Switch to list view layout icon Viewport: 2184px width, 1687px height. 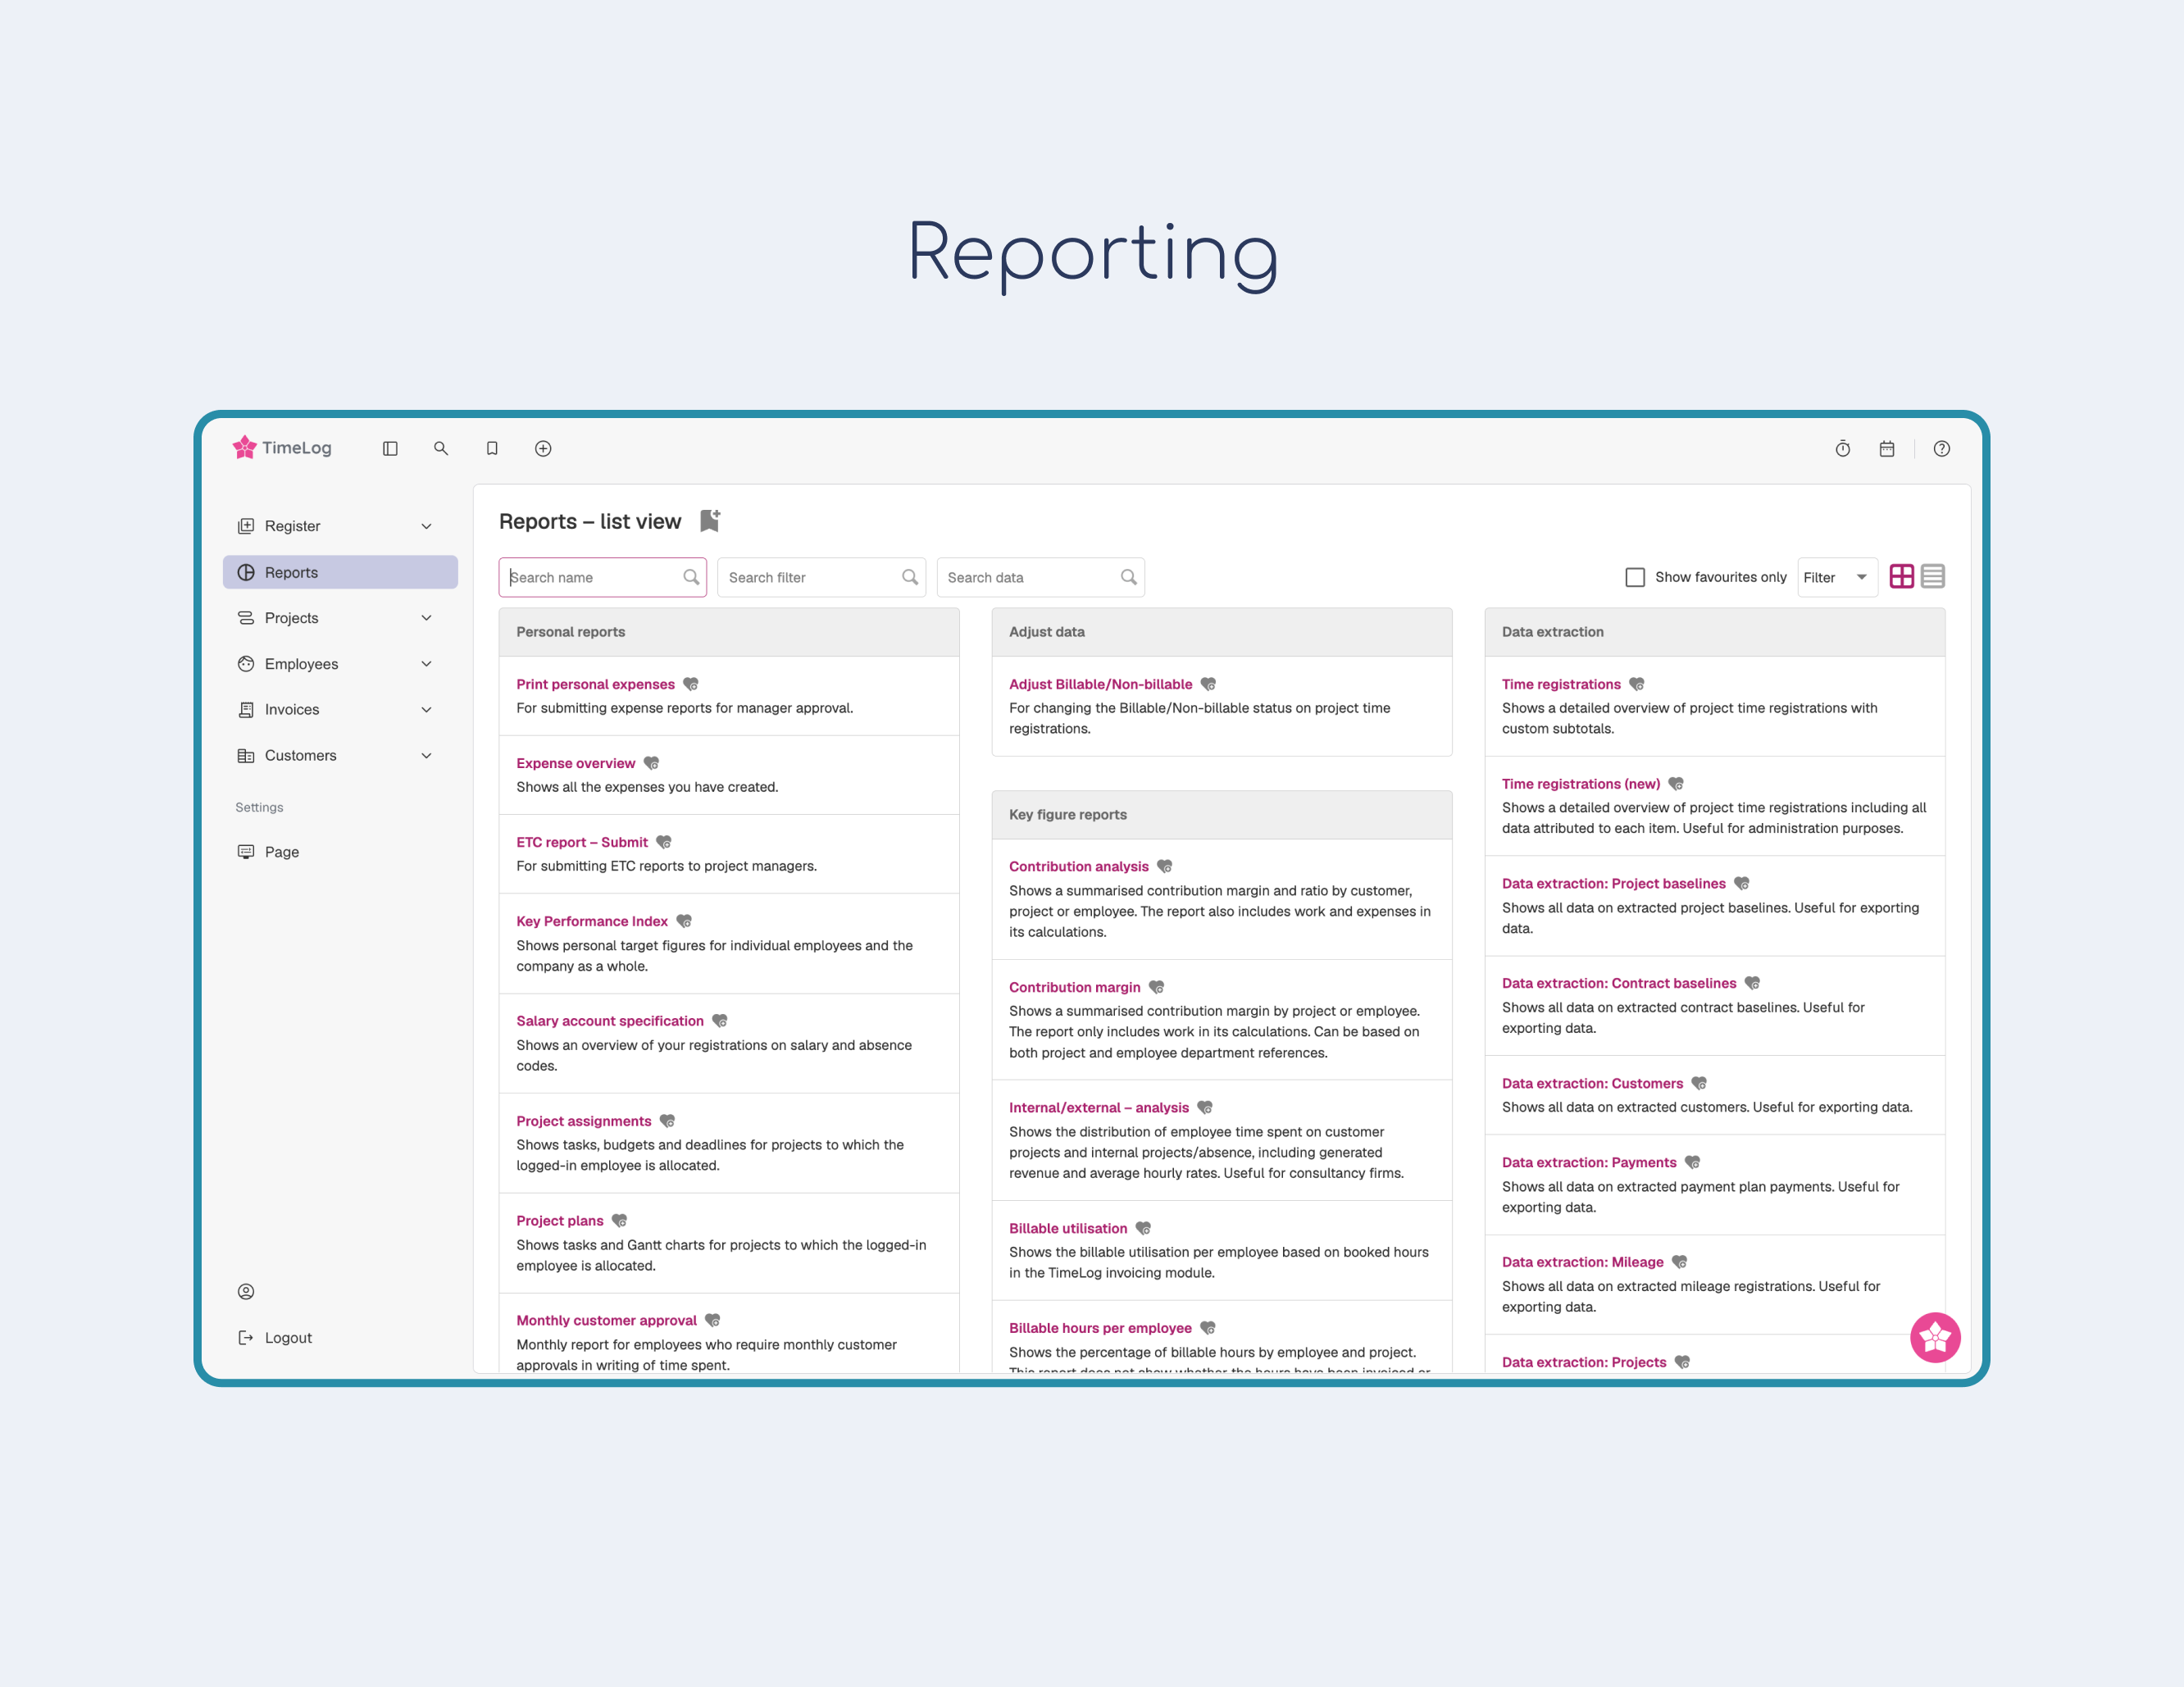(x=1932, y=577)
